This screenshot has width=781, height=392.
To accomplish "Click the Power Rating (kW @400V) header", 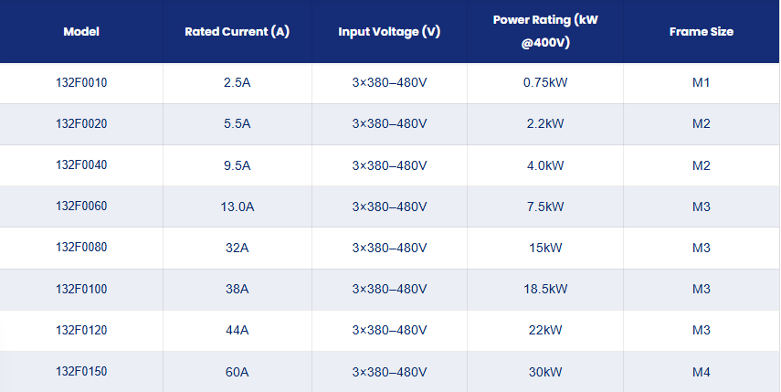I will (x=545, y=31).
